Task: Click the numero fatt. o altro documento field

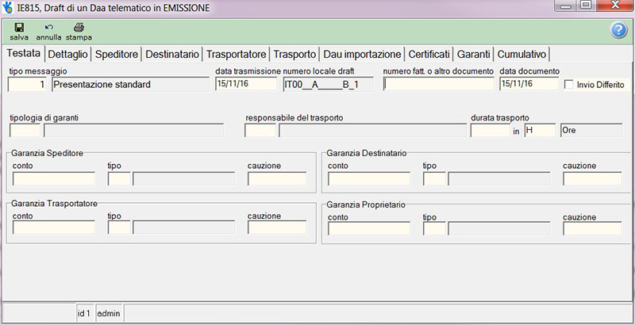Action: tap(439, 84)
